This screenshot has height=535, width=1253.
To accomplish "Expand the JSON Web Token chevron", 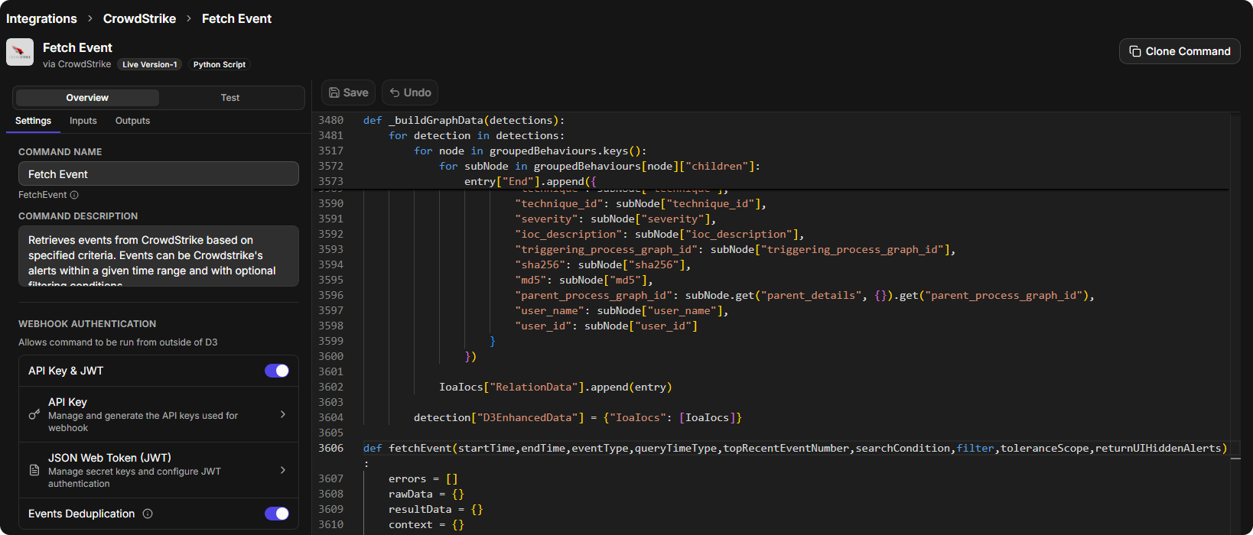I will click(x=283, y=470).
